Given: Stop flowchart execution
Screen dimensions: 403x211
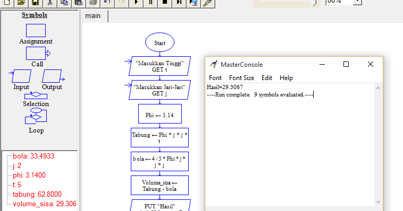Looking at the screenshot, I should point(165,3).
